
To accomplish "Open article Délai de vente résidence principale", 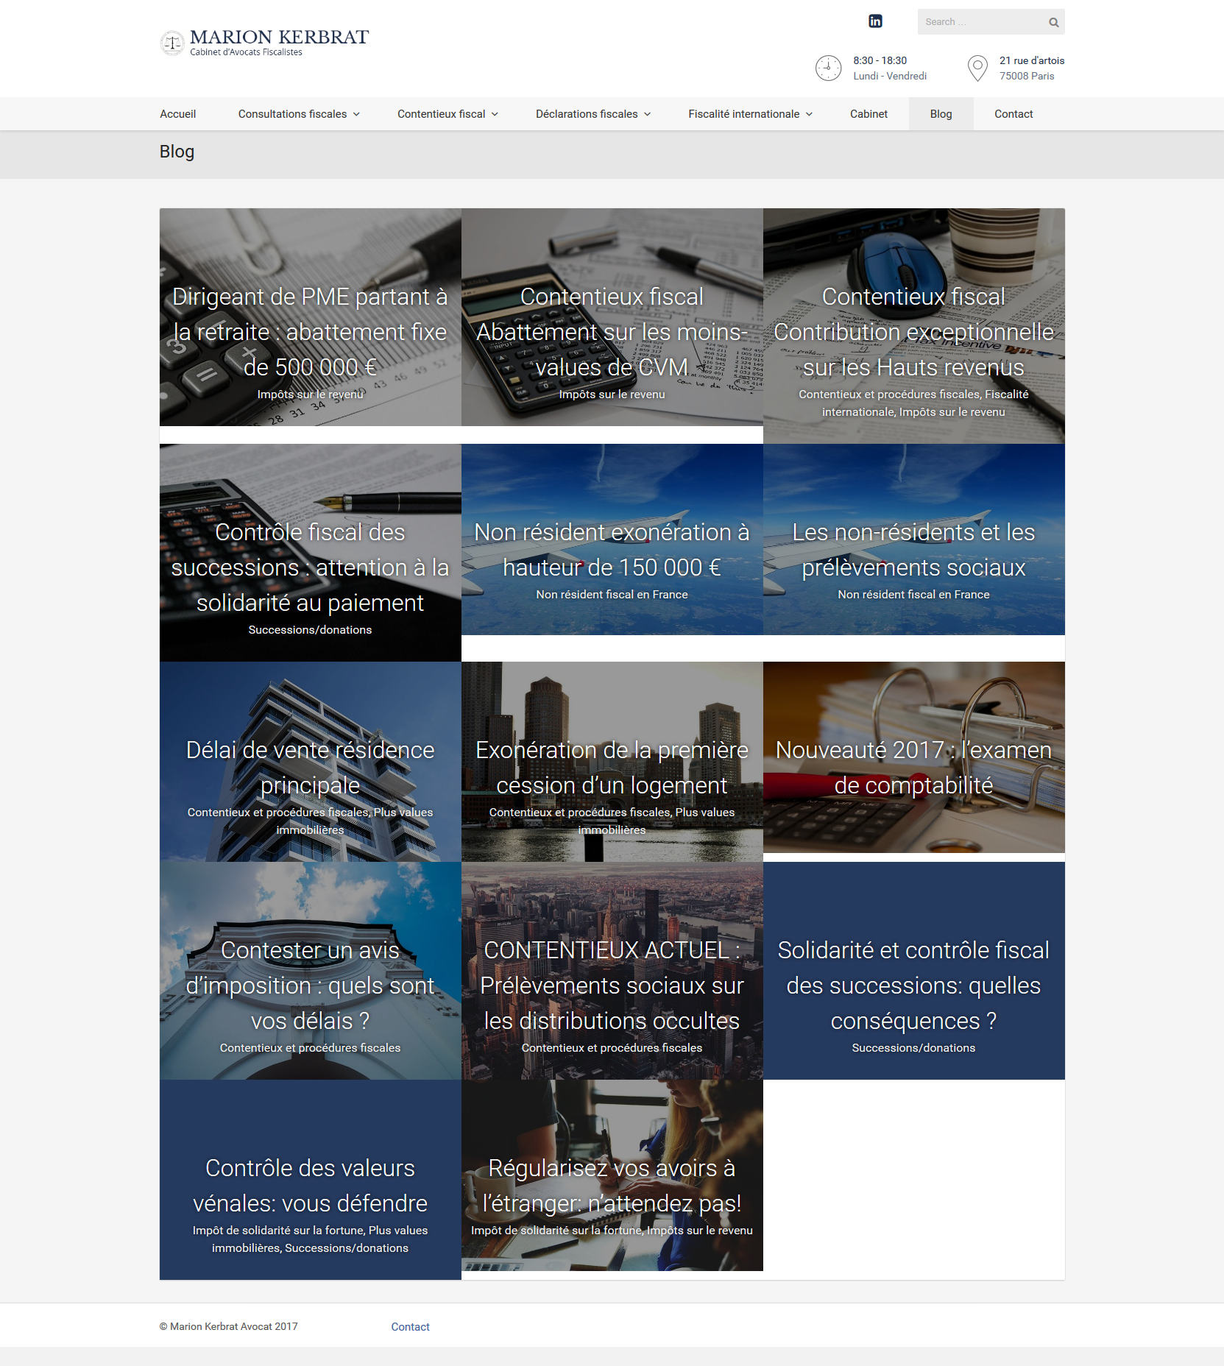I will click(x=310, y=768).
